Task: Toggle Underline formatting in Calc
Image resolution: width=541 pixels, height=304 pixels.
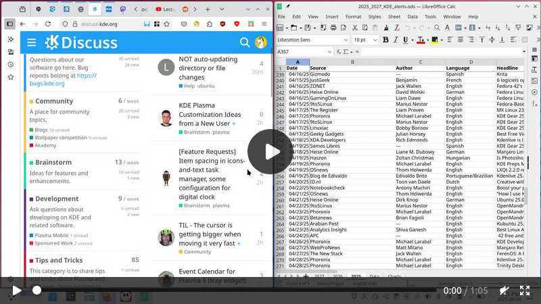Action: [406, 40]
